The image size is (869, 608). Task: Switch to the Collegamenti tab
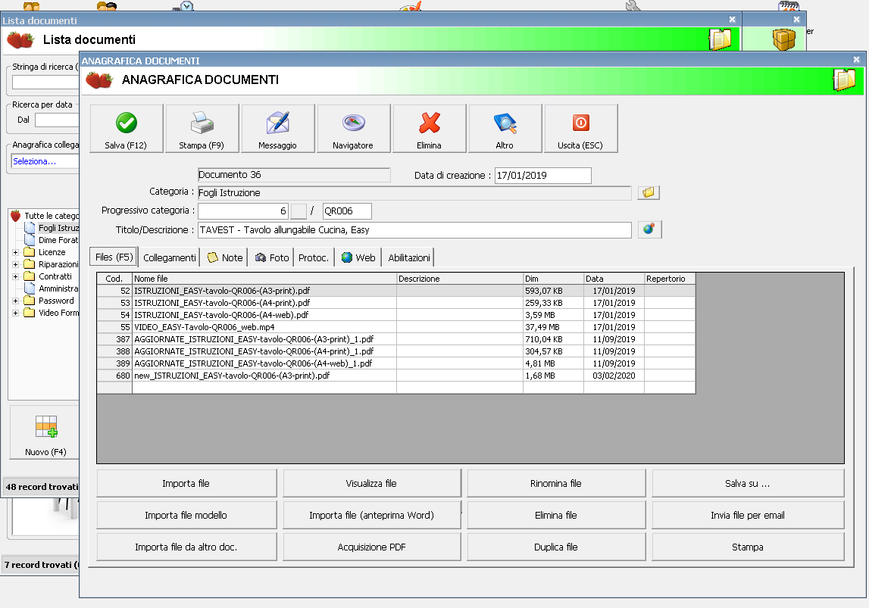pos(169,257)
